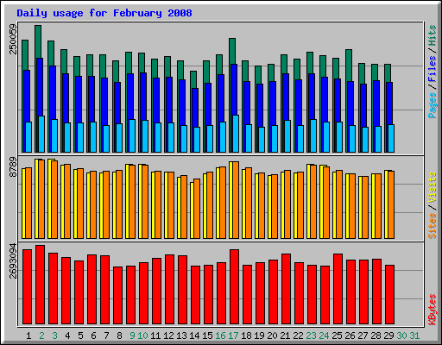Viewport: 442px width, 345px height.
Task: Click day label 6 on the axis
Action: pos(93,336)
